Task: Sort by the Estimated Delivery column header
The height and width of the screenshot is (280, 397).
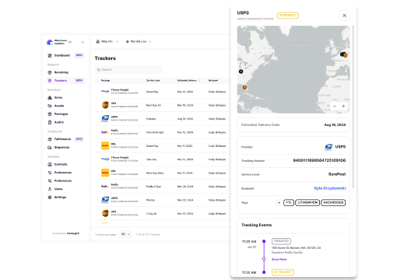Action: point(188,81)
